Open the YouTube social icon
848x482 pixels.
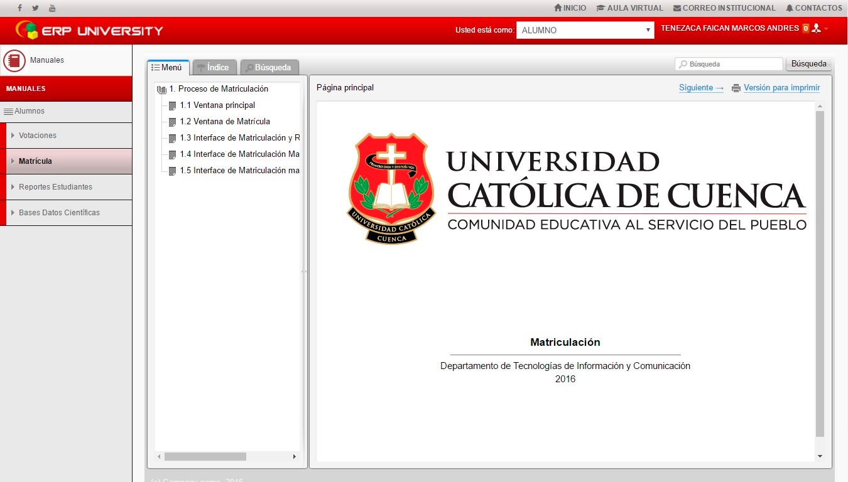(x=52, y=8)
